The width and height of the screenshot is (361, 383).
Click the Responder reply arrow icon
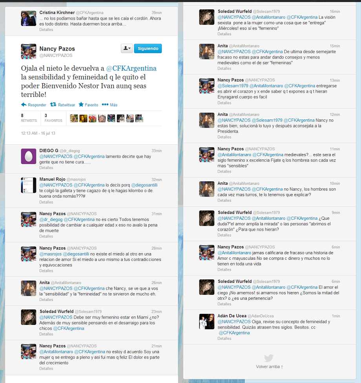(24, 105)
